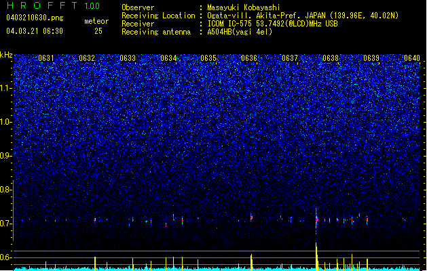The height and width of the screenshot is (271, 427).
Task: Click the 0635 time marker
Action: click(x=208, y=58)
